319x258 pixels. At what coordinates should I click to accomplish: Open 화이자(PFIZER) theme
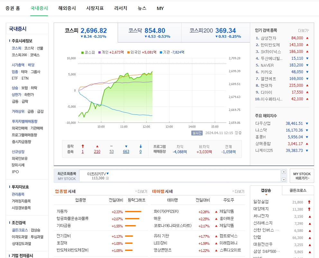[x=166, y=212]
